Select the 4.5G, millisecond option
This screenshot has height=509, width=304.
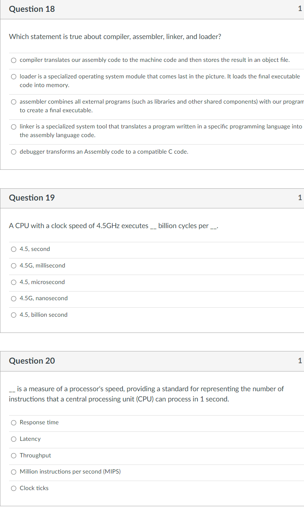(13, 266)
